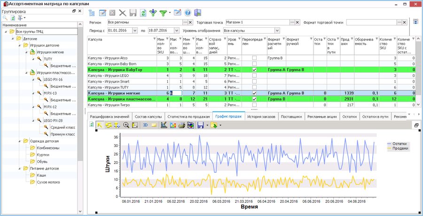423x216 pixels.
Task: Click the save floppy disk icon in main toolbar
Action: (133, 13)
